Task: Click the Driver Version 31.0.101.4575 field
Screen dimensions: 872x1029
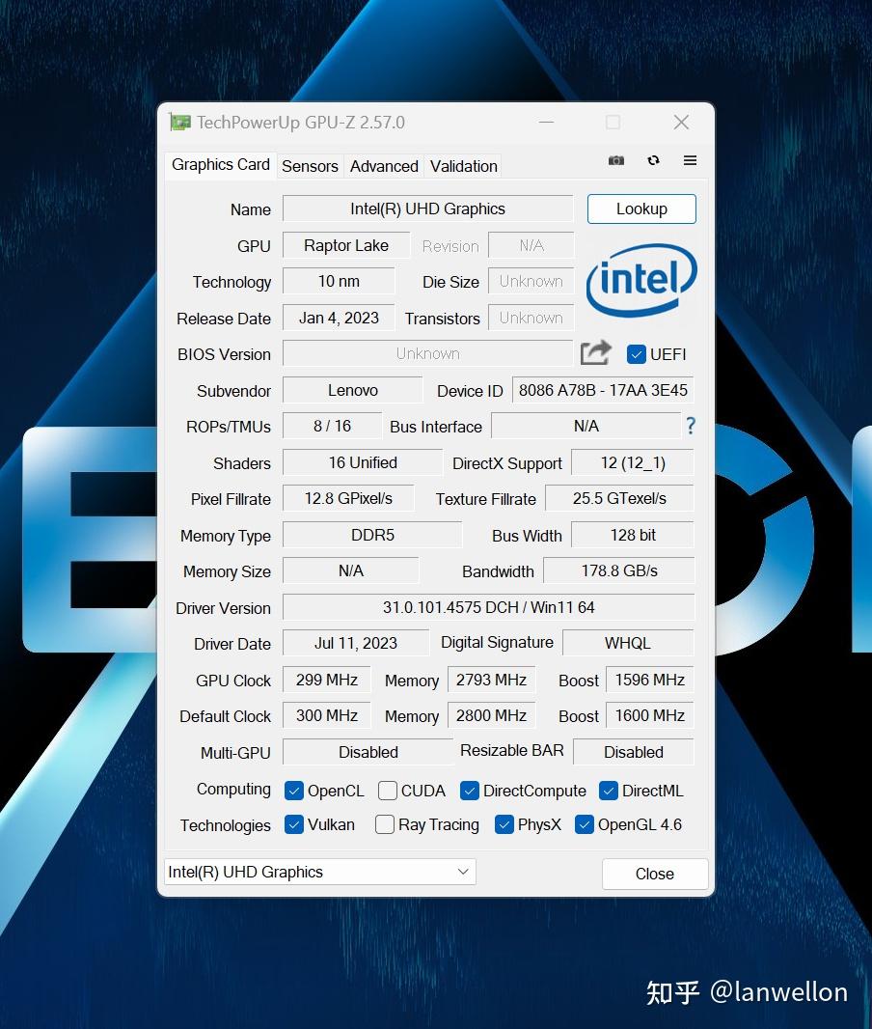Action: point(488,607)
